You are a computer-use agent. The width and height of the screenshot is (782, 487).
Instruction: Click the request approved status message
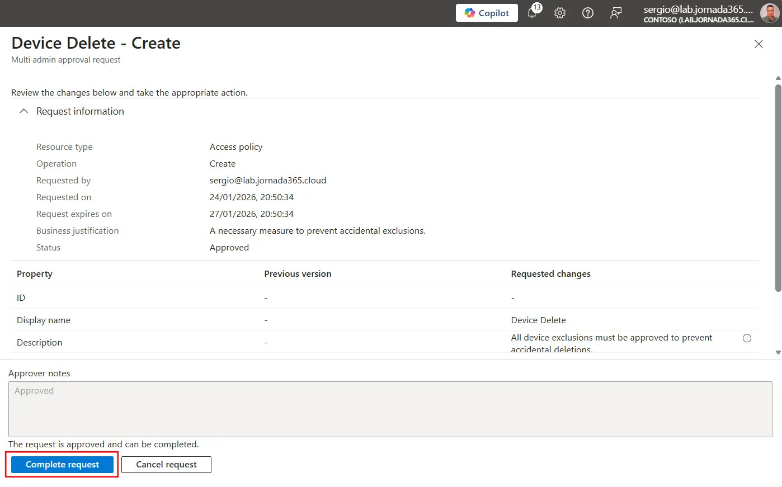click(103, 445)
